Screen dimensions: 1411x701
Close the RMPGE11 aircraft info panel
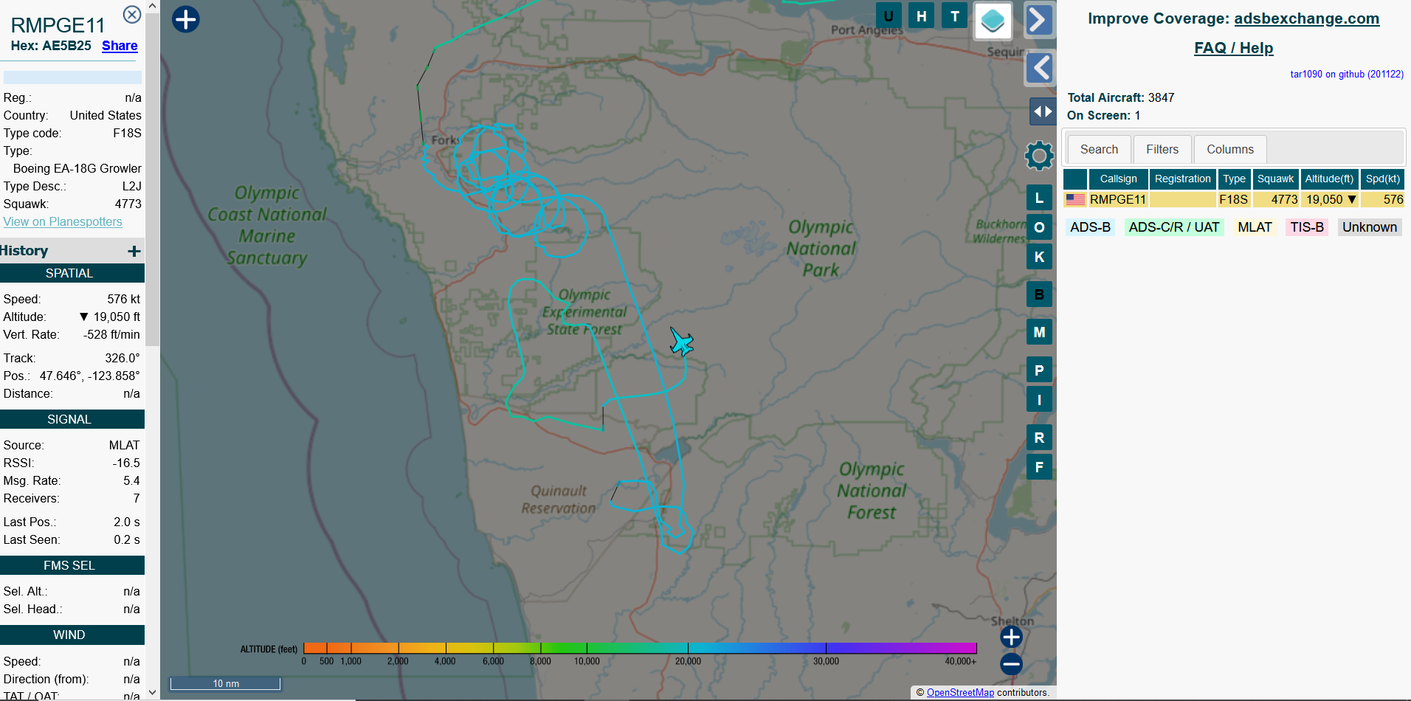(131, 14)
